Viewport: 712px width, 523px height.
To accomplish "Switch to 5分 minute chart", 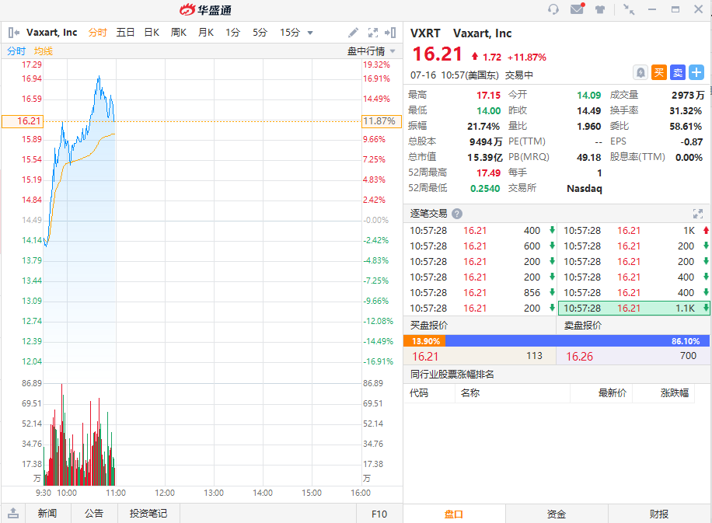I will 260,33.
